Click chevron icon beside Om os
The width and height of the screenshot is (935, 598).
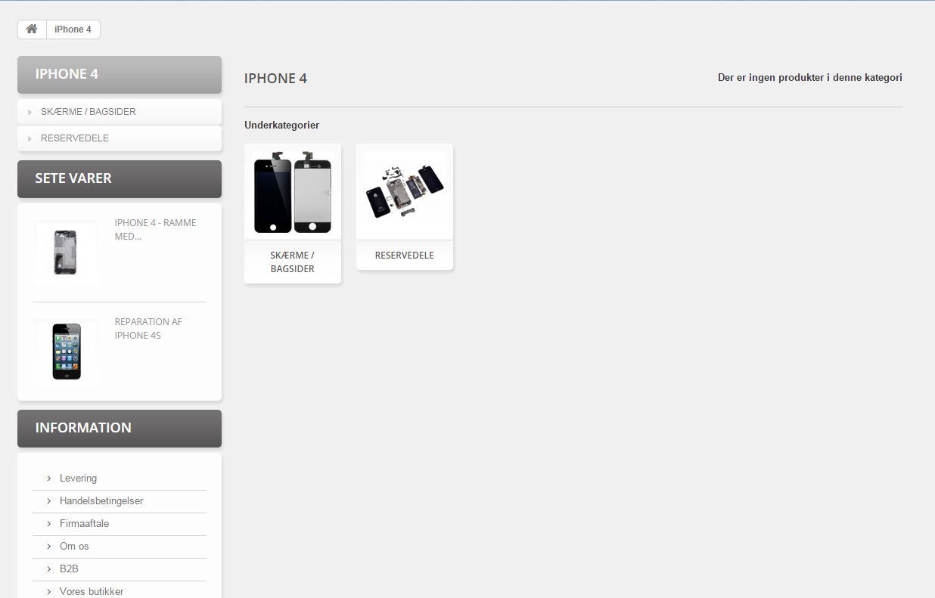click(x=49, y=547)
